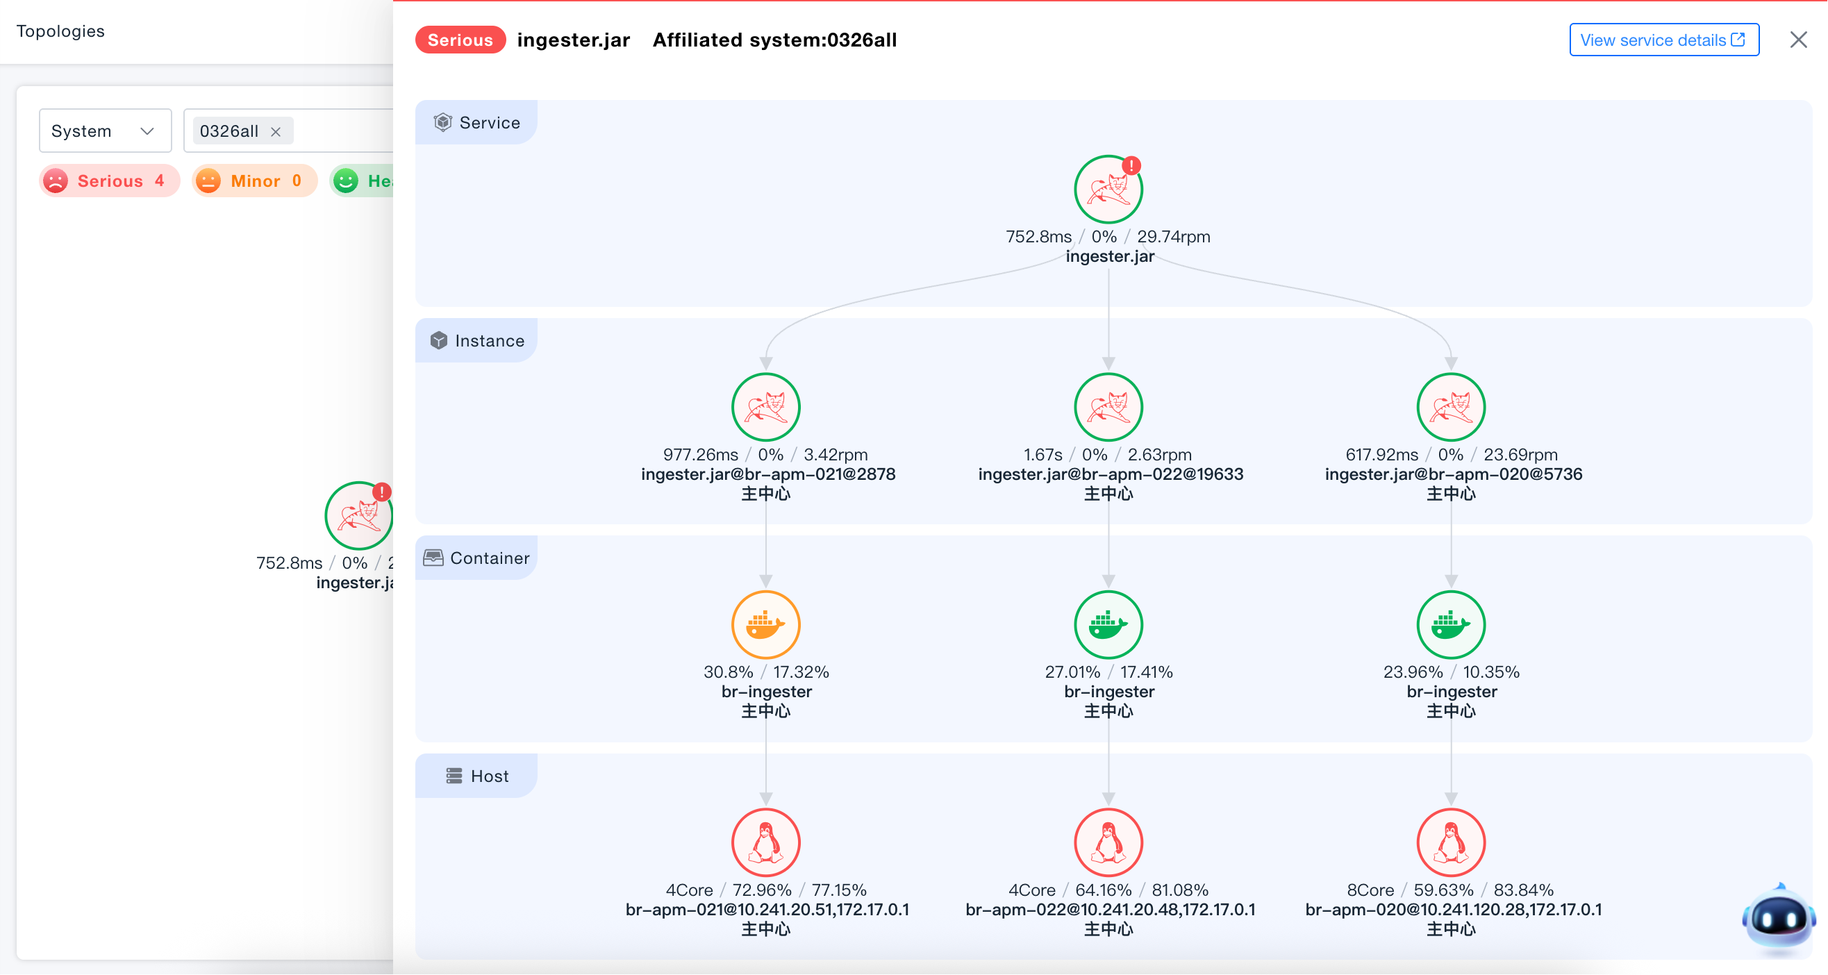
Task: Select instance node ingester.jar@br-apm-022@19633
Action: 1108,408
